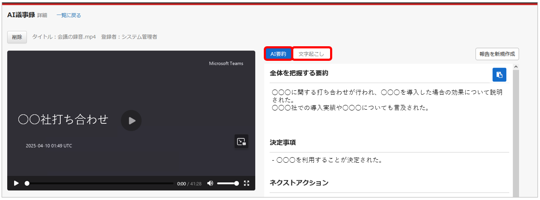Click the volume slider
The image size is (540, 200).
pos(227,183)
